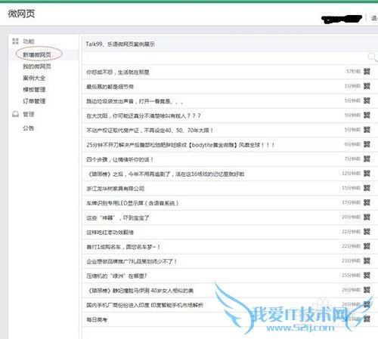Viewport: 378px width, 339px height.
Task: Click the 功能 grid icon in the sidebar
Action: (x=15, y=42)
